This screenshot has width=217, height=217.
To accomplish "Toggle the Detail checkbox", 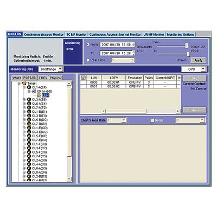I will [x=152, y=120].
